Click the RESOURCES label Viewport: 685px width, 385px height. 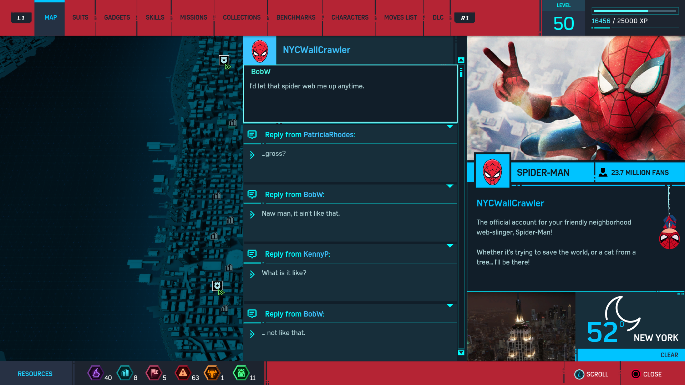[x=35, y=374]
